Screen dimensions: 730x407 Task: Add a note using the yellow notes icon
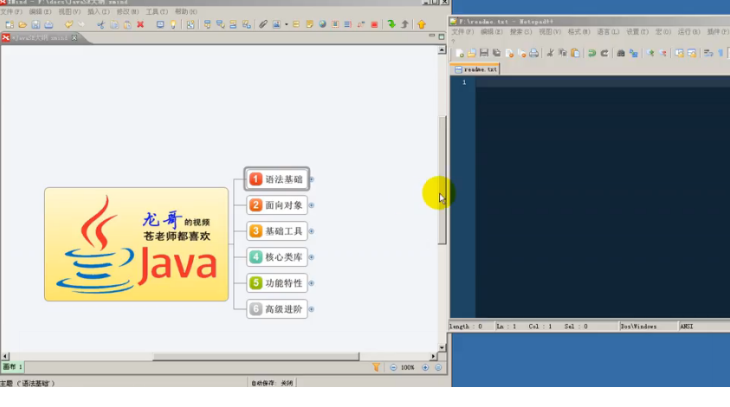coord(309,24)
